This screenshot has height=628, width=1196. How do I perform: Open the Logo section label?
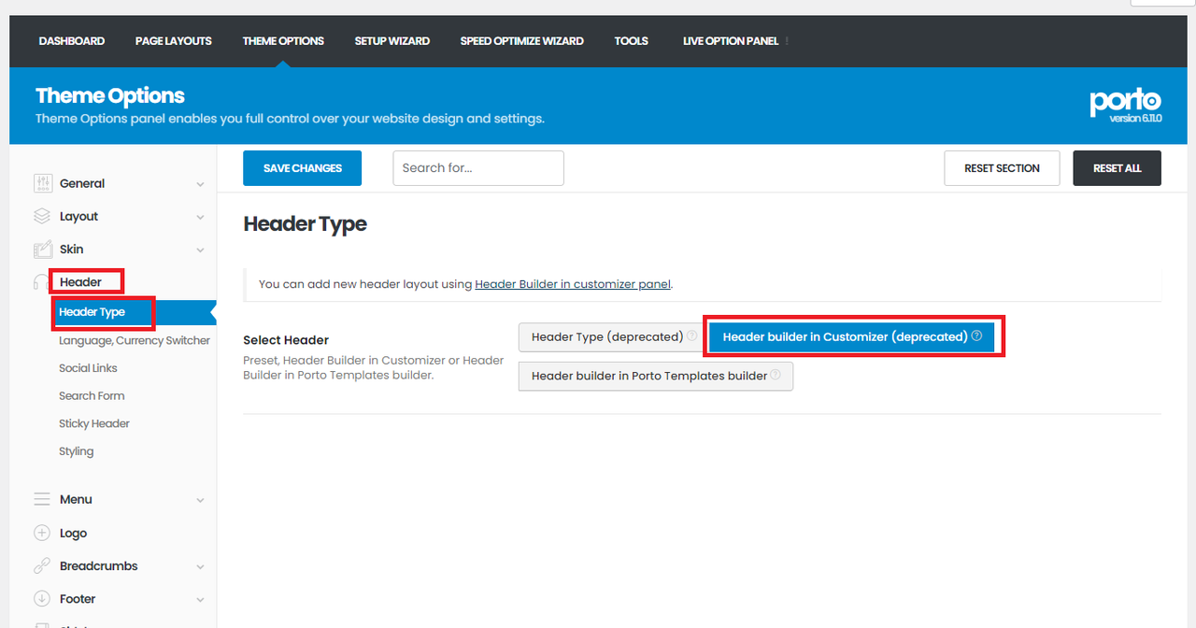click(73, 533)
